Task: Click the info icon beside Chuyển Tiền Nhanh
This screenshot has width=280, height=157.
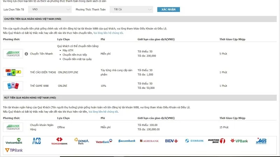Action: pyautogui.click(x=26, y=54)
